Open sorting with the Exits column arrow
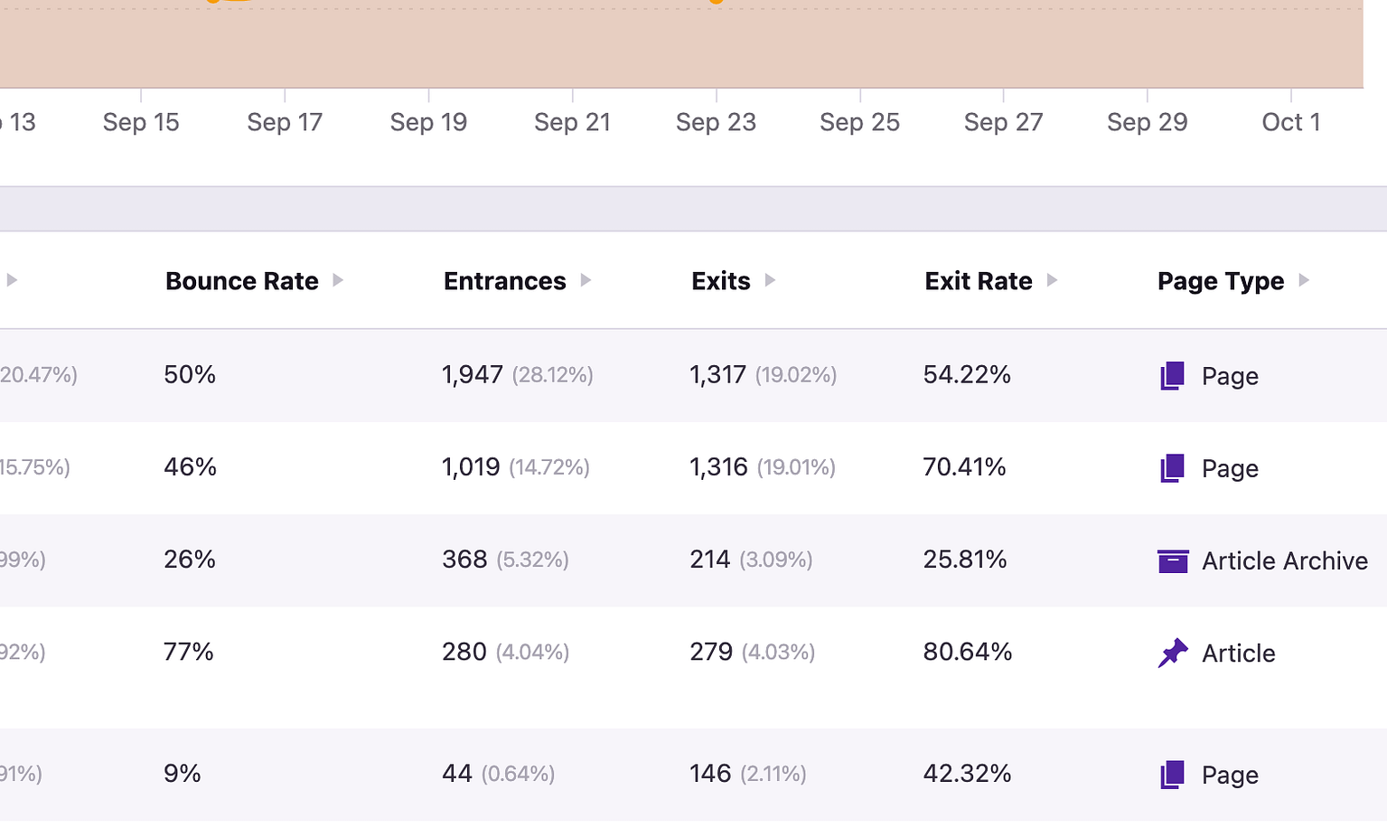Viewport: 1387px width, 837px height. coord(771,280)
